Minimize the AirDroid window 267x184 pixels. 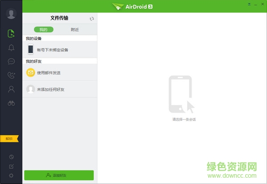point(255,4)
